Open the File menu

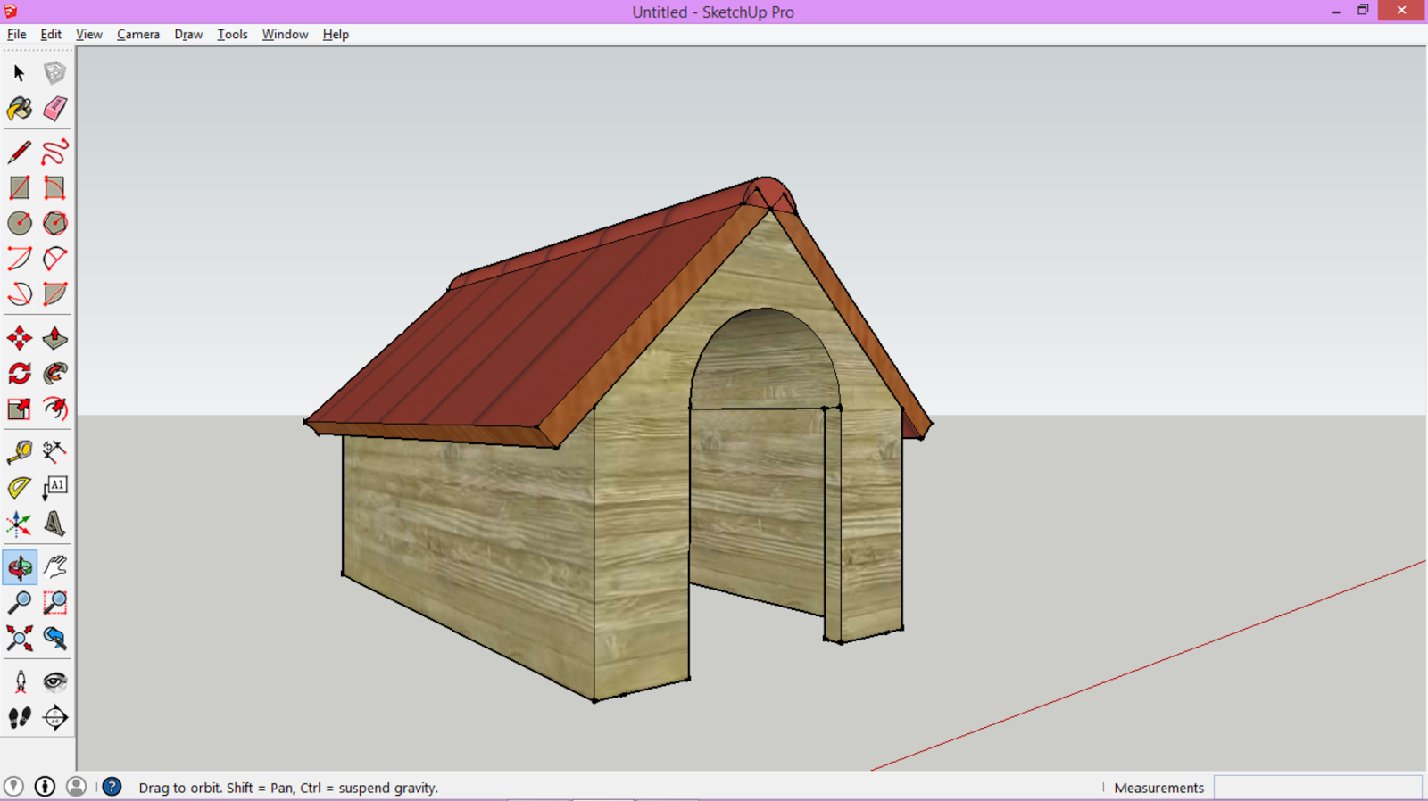pyautogui.click(x=17, y=34)
